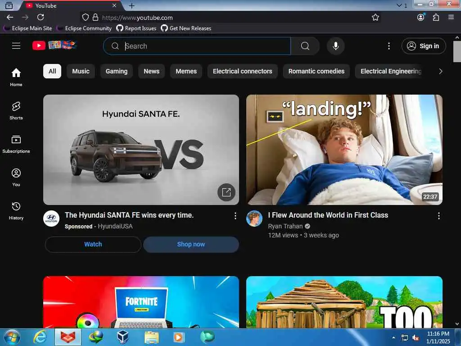Click the taskbar clock 11:16 PM
Screen dimensions: 461x346
[x=438, y=334]
